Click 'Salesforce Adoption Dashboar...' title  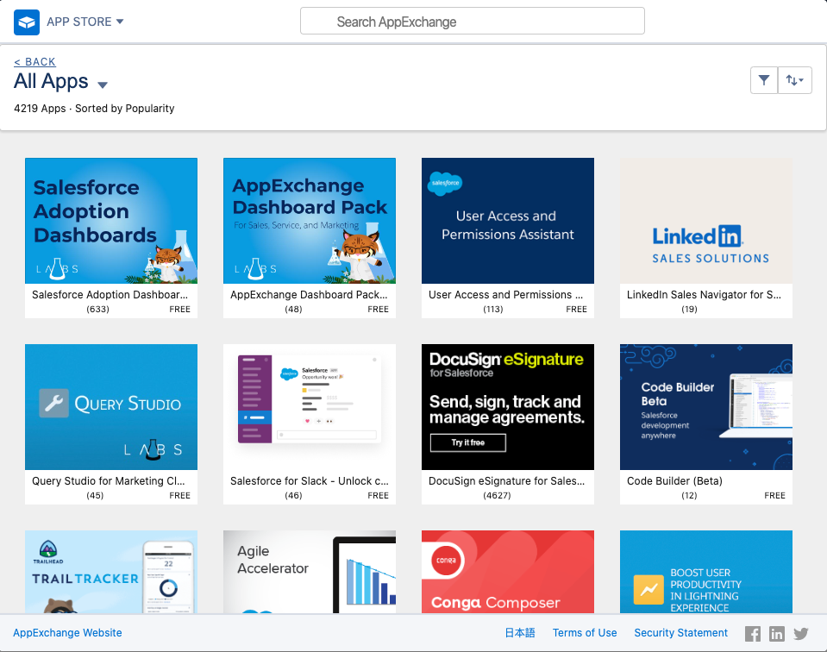pyautogui.click(x=110, y=295)
